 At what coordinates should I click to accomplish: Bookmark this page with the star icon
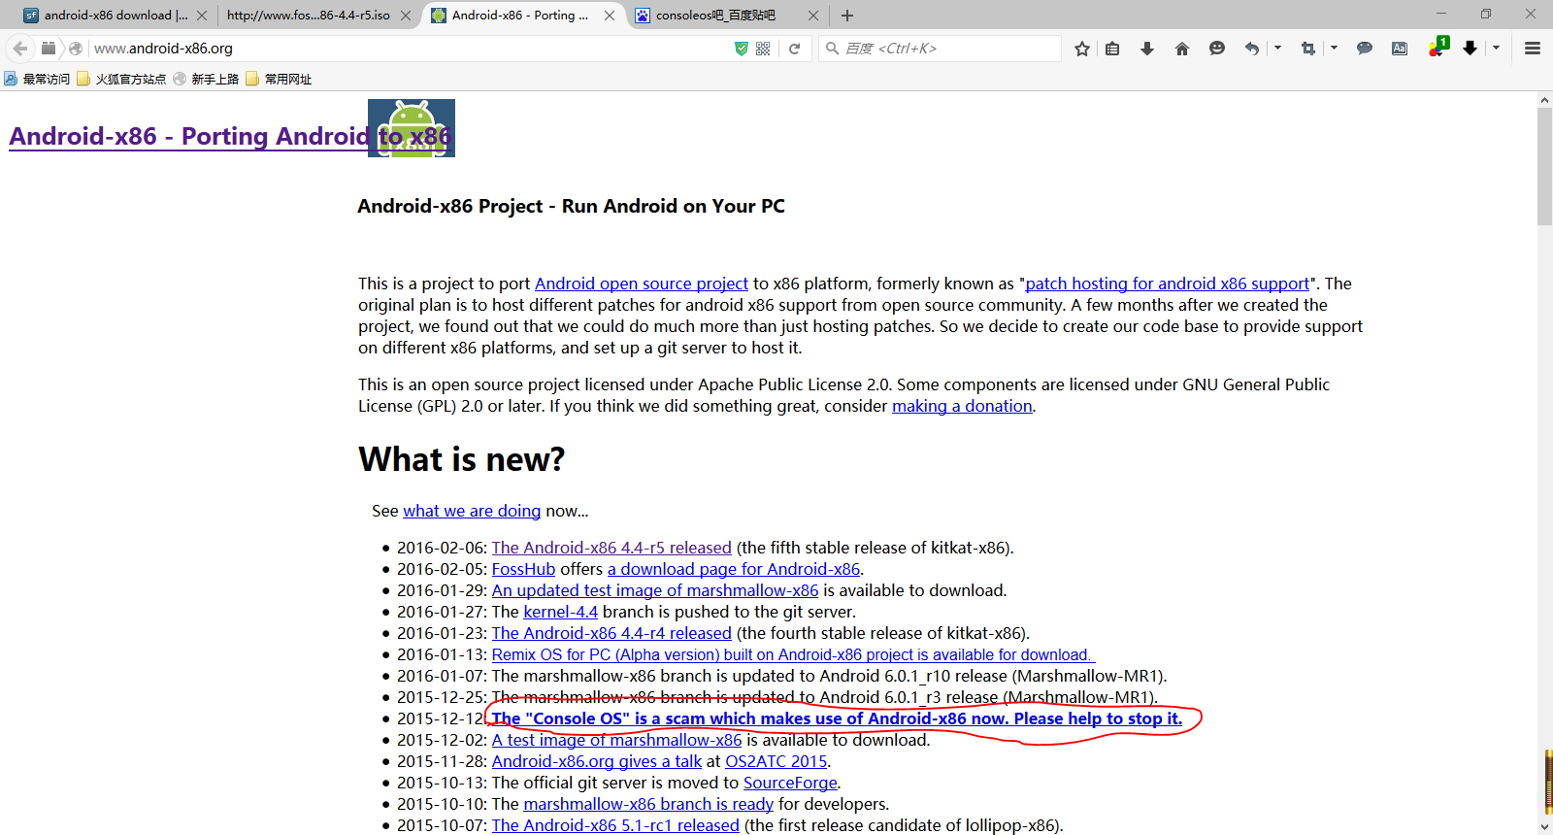1082,49
